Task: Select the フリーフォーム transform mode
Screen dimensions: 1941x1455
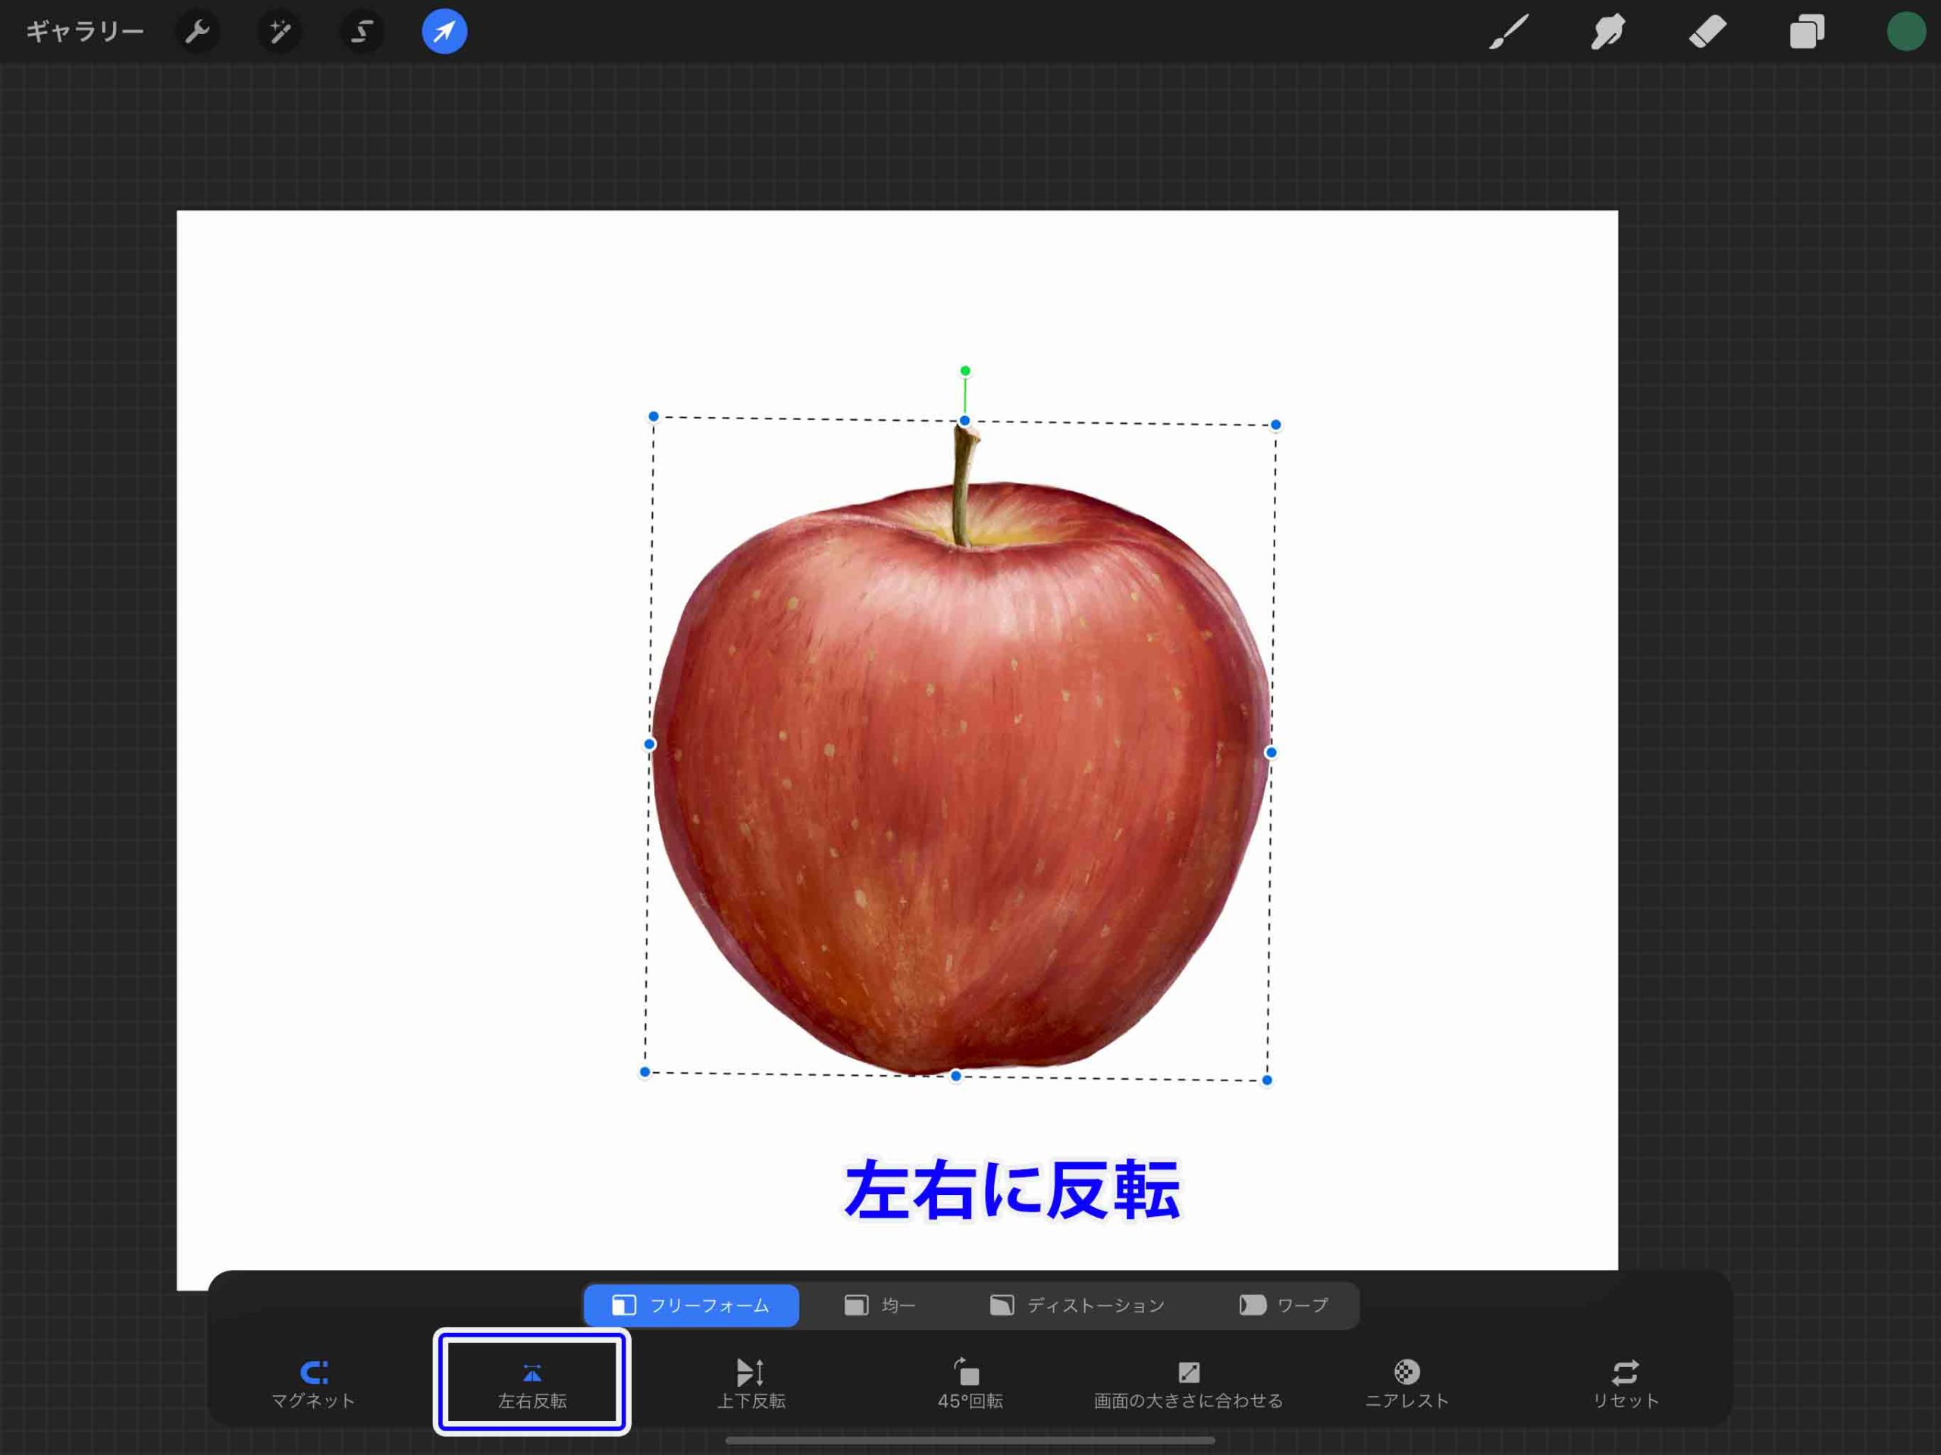Action: (691, 1305)
